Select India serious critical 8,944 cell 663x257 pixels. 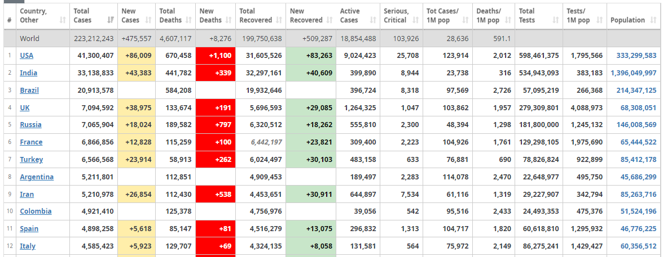tap(401, 73)
